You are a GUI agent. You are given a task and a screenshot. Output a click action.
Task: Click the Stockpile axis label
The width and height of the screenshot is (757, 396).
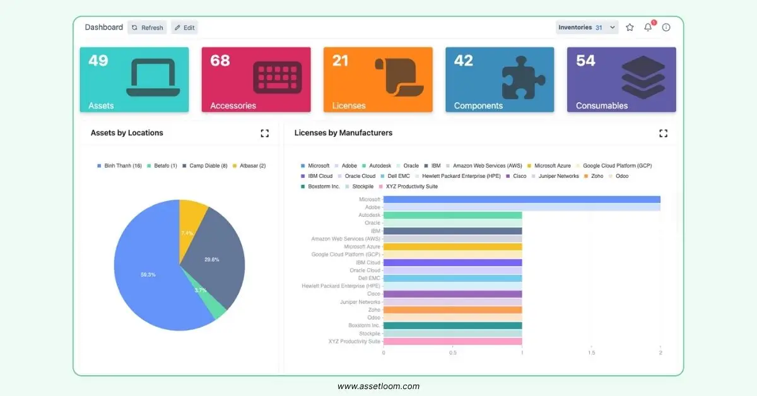pos(370,334)
